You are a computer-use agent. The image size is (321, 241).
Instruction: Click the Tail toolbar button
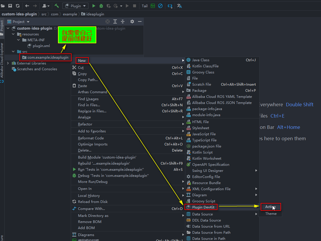pos(144,6)
